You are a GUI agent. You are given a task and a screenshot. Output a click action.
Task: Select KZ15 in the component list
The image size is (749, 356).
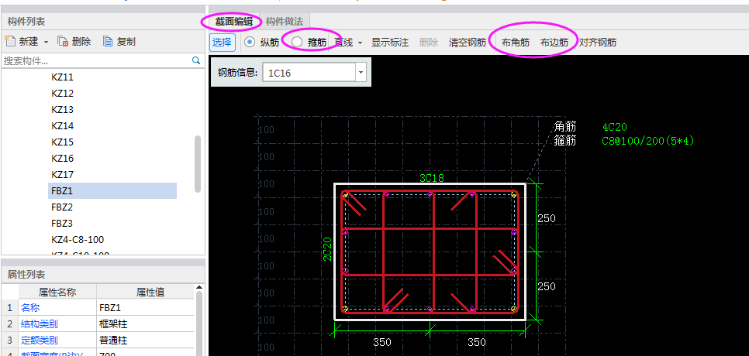pos(62,142)
